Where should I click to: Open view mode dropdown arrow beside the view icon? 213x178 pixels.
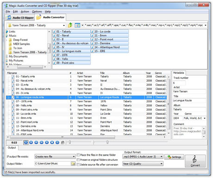(x=82, y=25)
